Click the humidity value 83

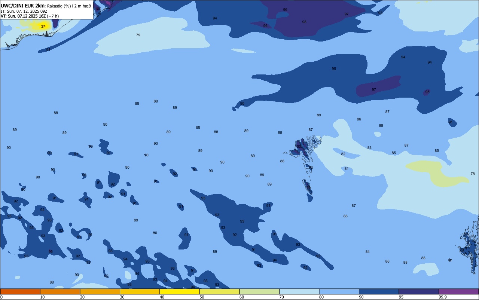coord(369,147)
